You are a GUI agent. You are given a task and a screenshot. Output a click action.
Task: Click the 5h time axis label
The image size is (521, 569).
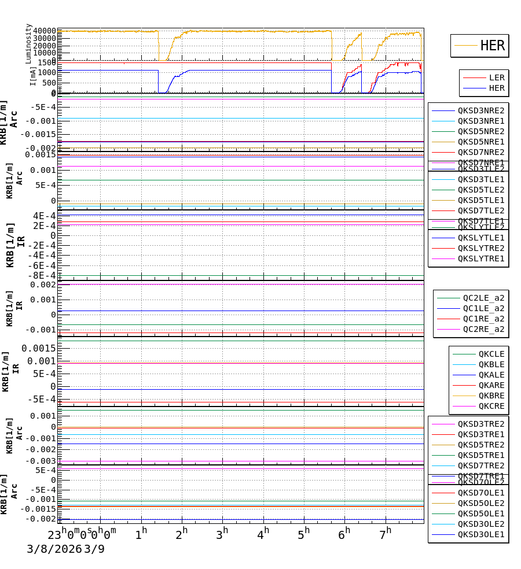(x=304, y=533)
